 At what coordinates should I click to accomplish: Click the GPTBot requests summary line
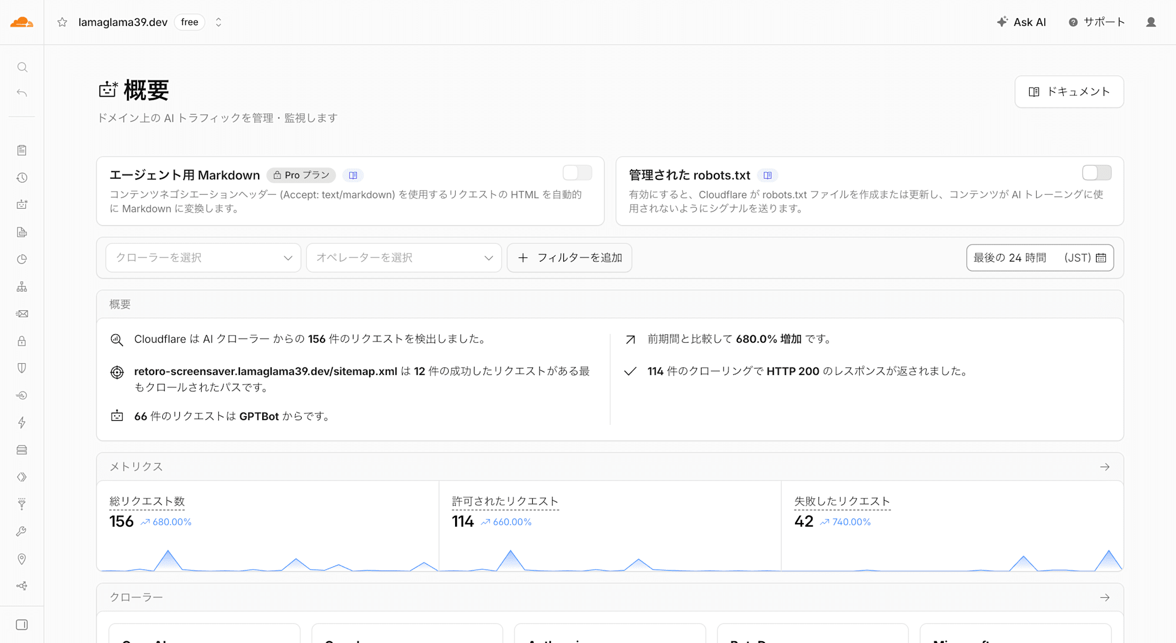click(x=232, y=416)
